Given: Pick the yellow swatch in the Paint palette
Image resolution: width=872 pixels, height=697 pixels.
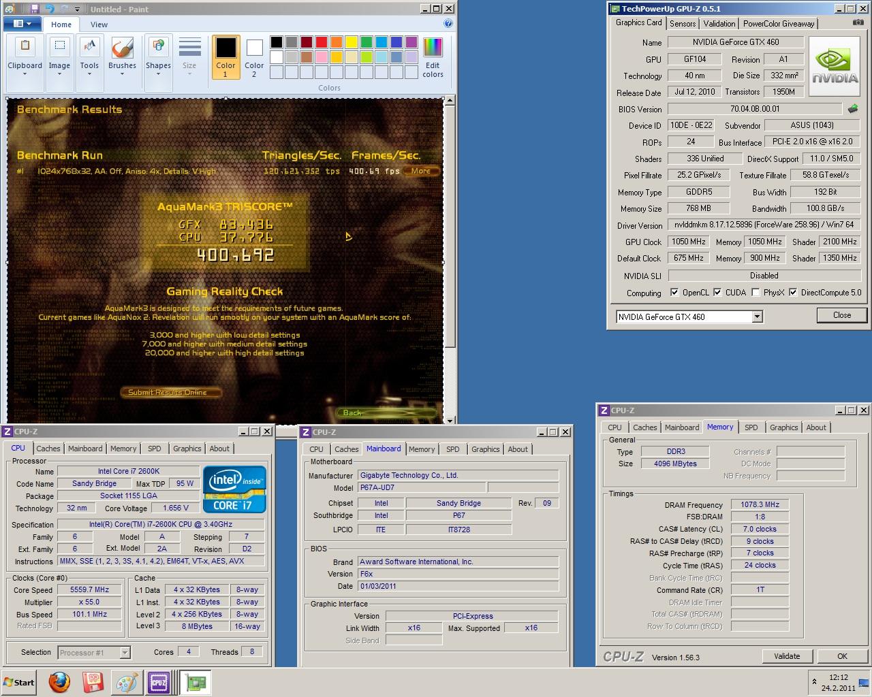Looking at the screenshot, I should 351,42.
